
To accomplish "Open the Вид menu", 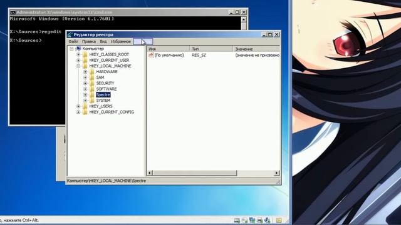I will click(x=103, y=41).
